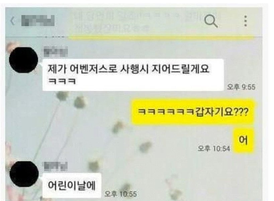The width and height of the screenshot is (274, 201).
Task: Tap the second sender's black profile picture
Action: pos(24,174)
